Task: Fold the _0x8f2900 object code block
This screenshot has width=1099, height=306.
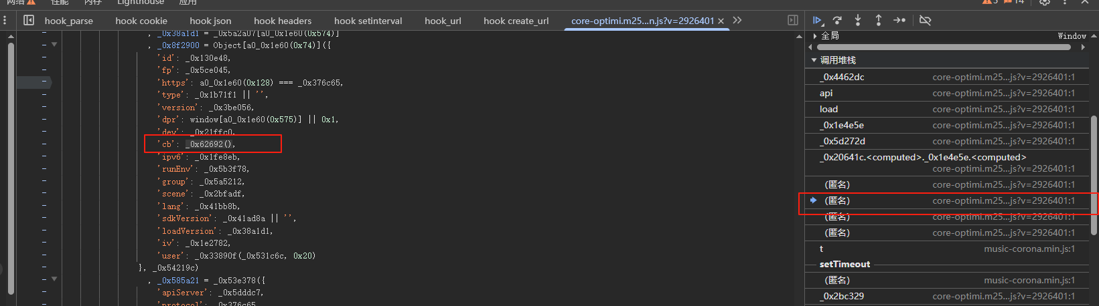Action: click(54, 45)
